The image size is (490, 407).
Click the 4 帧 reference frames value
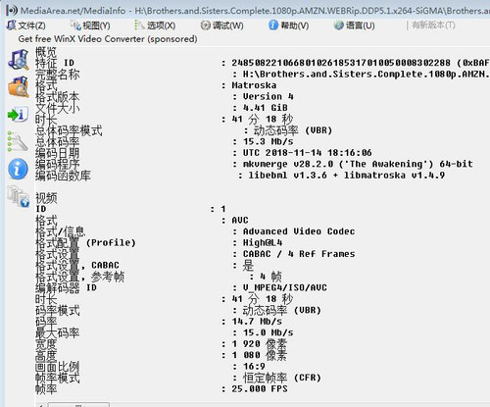pyautogui.click(x=270, y=277)
